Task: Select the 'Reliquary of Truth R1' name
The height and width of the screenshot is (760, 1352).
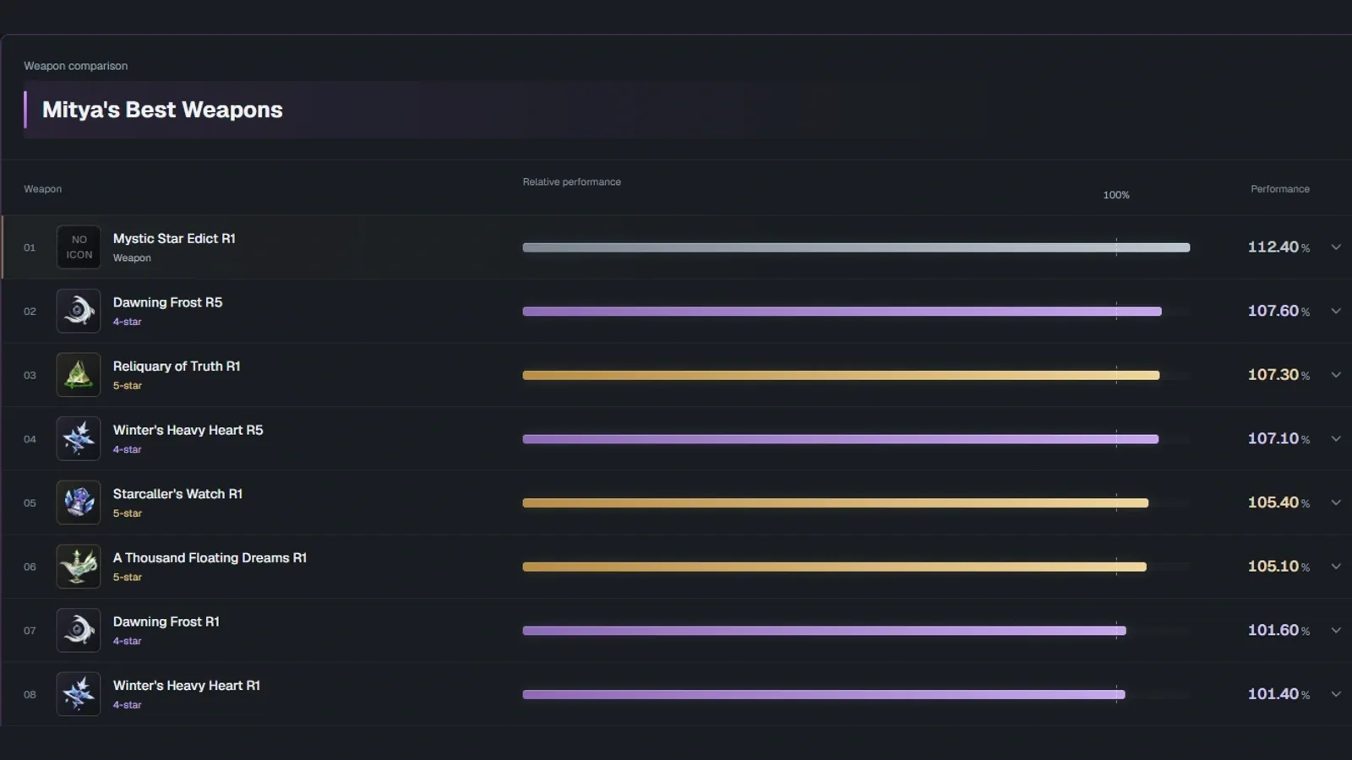Action: 177,366
